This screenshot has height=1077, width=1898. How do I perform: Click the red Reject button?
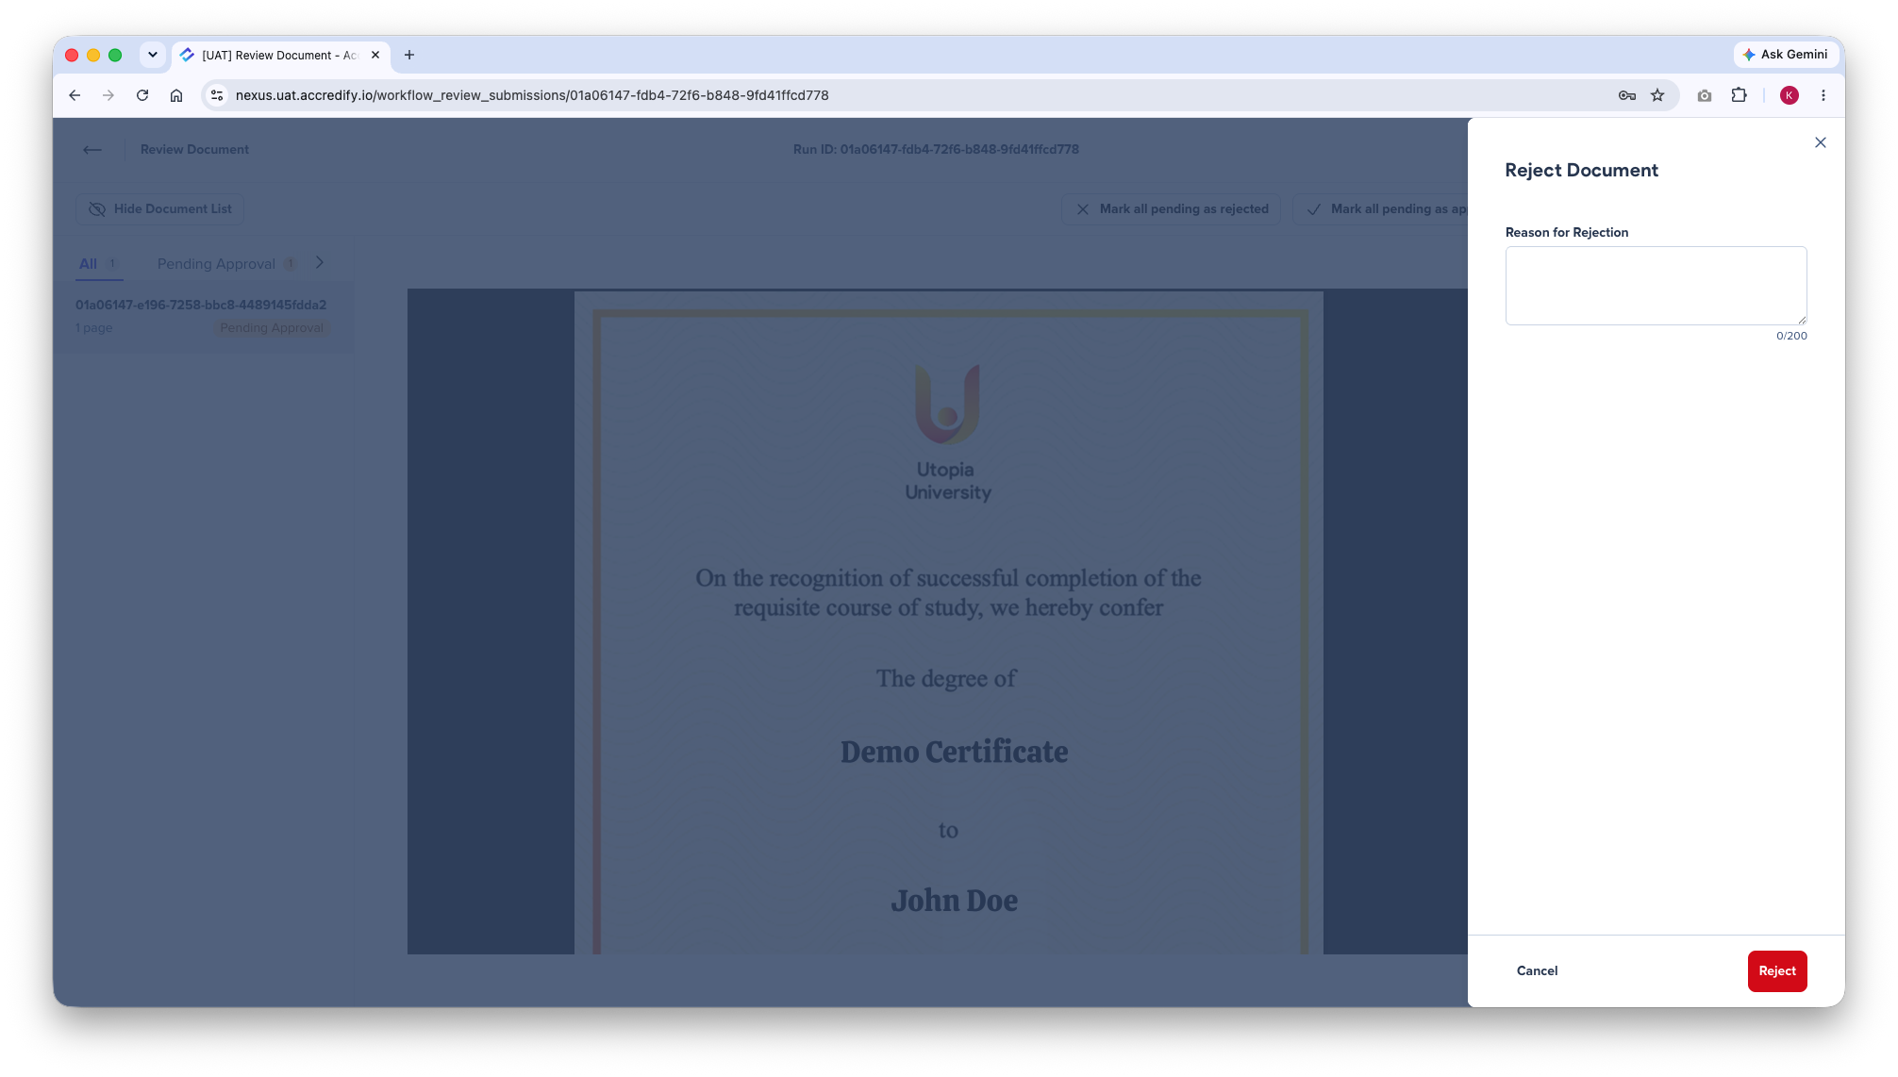[x=1776, y=970]
